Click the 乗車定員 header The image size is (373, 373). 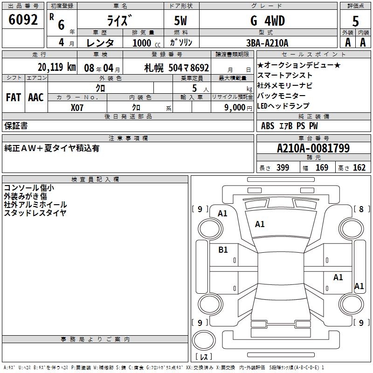click(x=192, y=78)
